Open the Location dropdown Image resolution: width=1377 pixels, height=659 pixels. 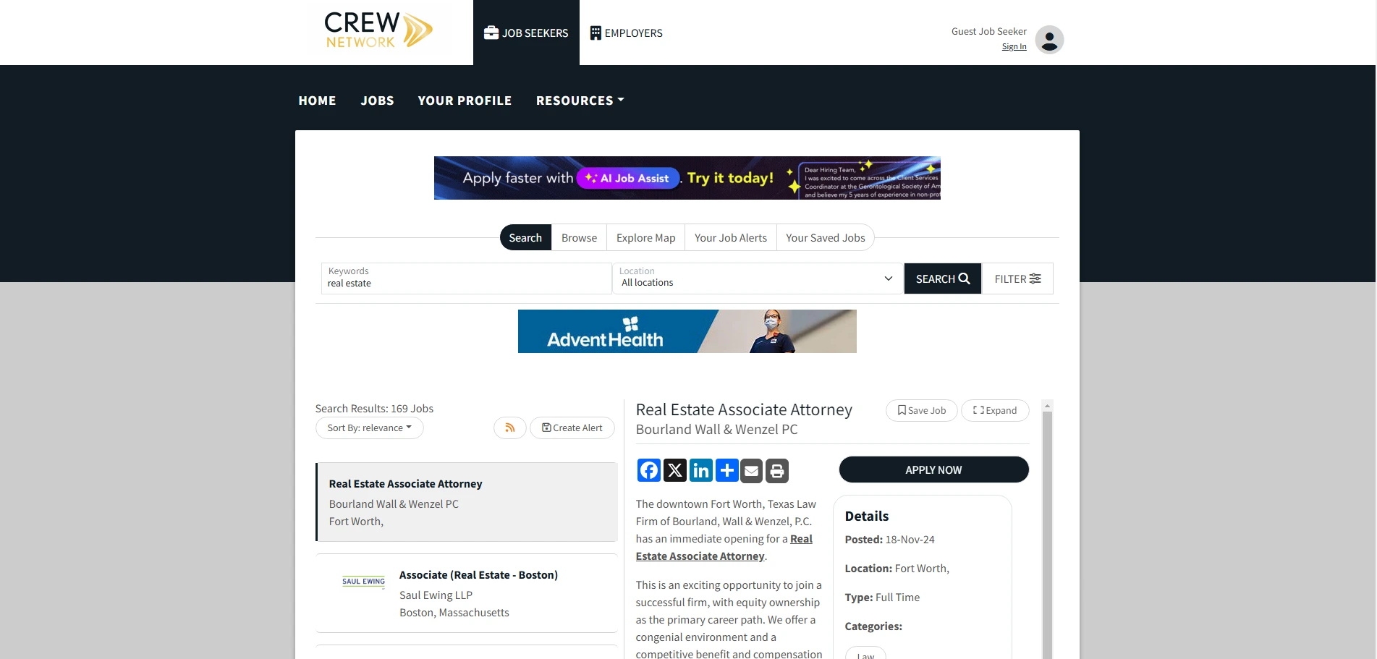coord(758,279)
